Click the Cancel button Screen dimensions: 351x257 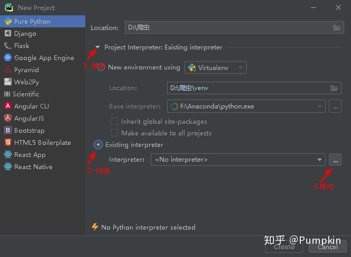327,247
